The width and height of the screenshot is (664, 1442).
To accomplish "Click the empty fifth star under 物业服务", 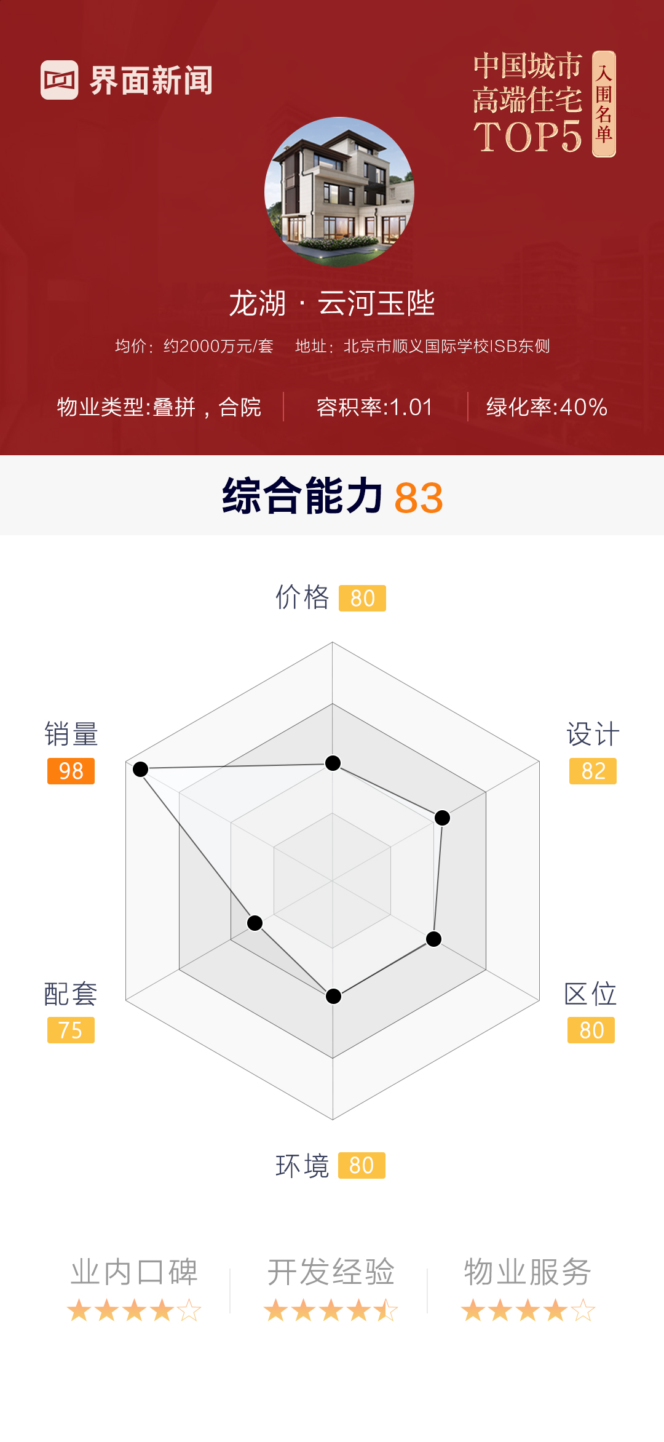I will pyautogui.click(x=583, y=1311).
